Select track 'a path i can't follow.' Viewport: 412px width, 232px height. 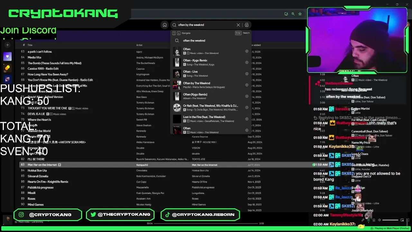(x=40, y=52)
